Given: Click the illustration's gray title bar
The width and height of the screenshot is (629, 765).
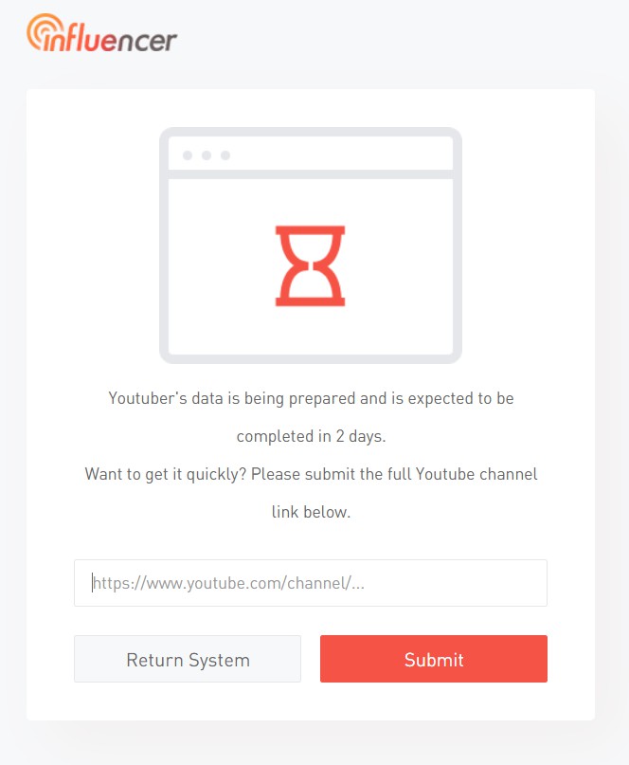Looking at the screenshot, I should point(311,154).
